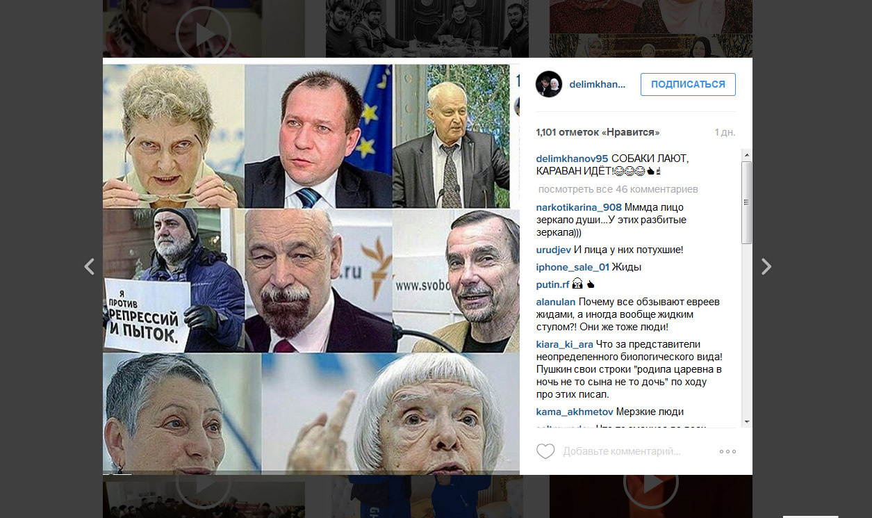Open the delimkhanov profile avatar
Image resolution: width=872 pixels, height=518 pixels.
[549, 84]
